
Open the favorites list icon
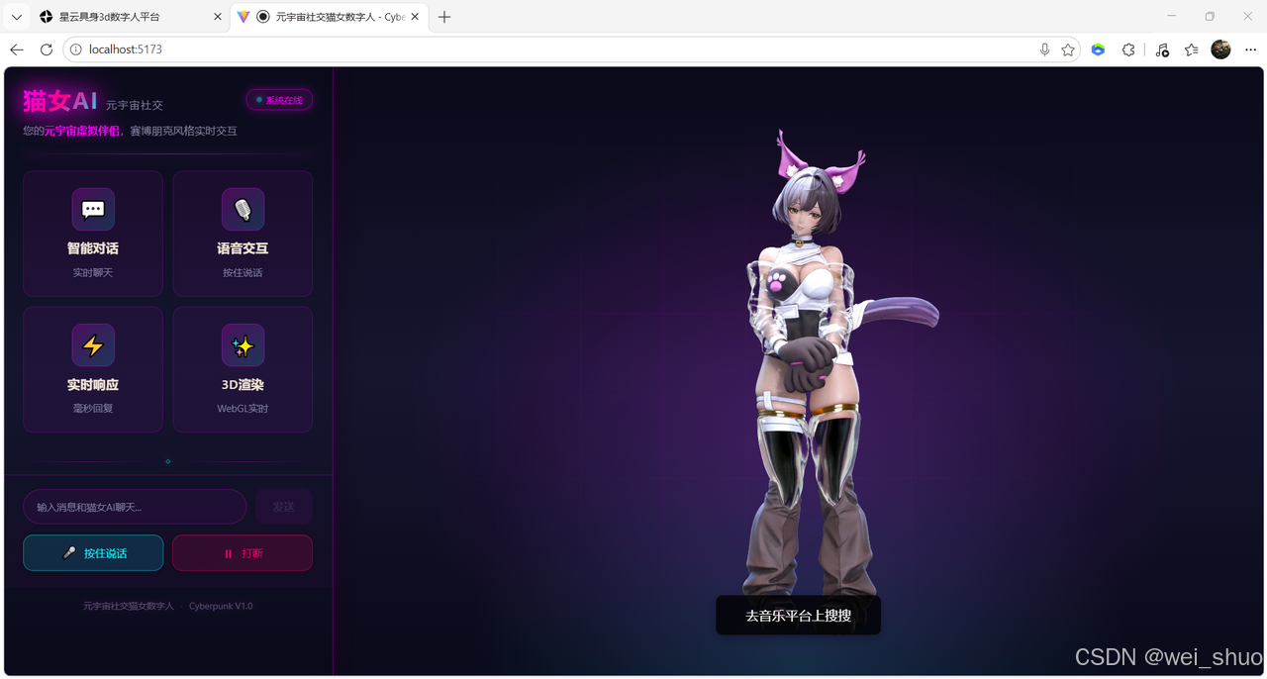1191,49
